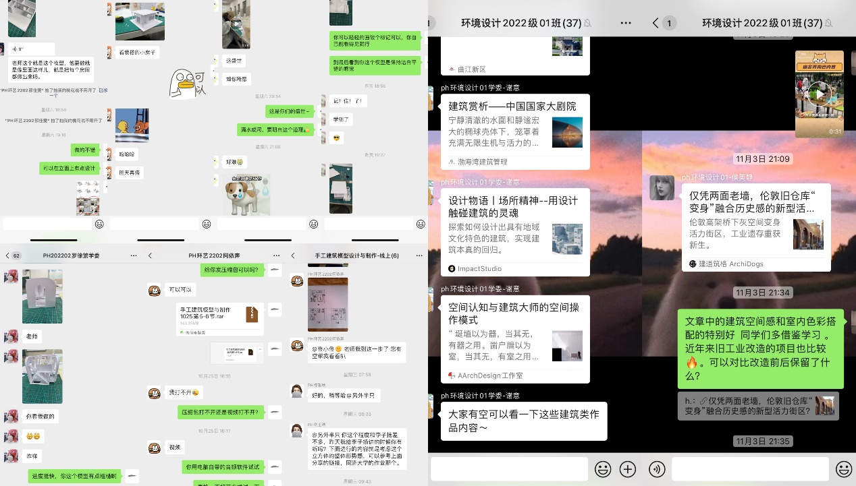Tap the voice input icon in bottom bar
This screenshot has width=856, height=486.
coord(656,469)
